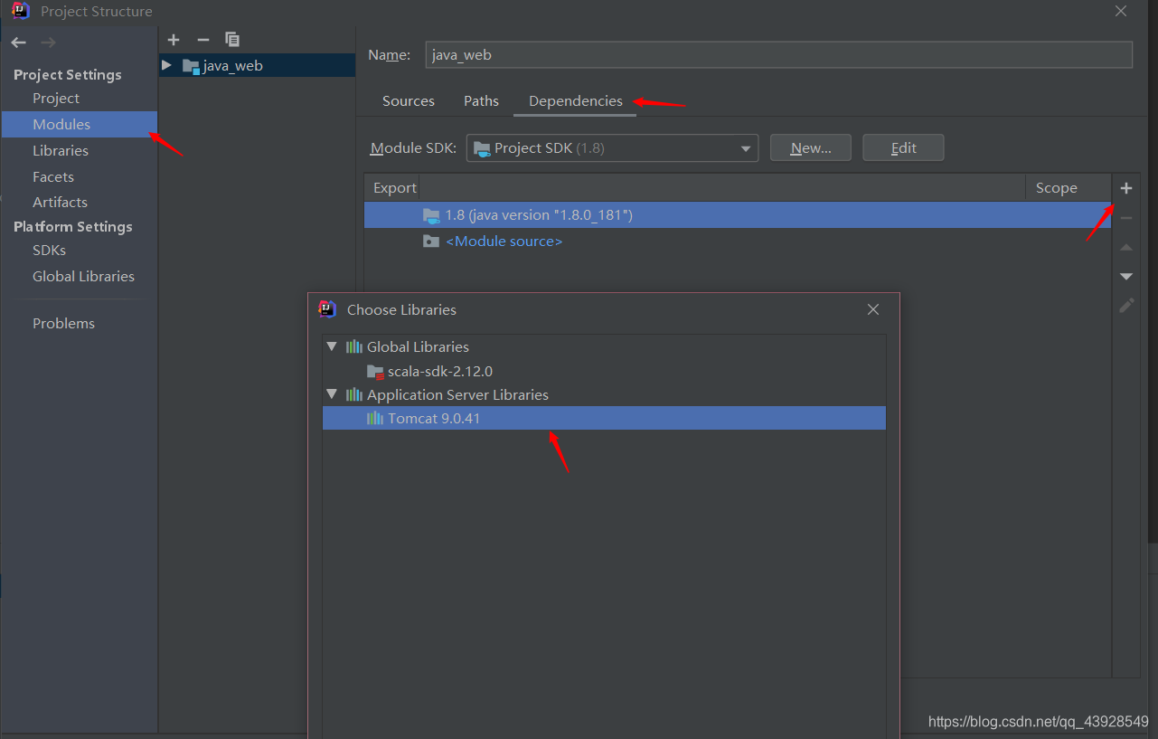Viewport: 1158px width, 739px height.
Task: Remove dependency with the minus icon
Action: click(1126, 218)
